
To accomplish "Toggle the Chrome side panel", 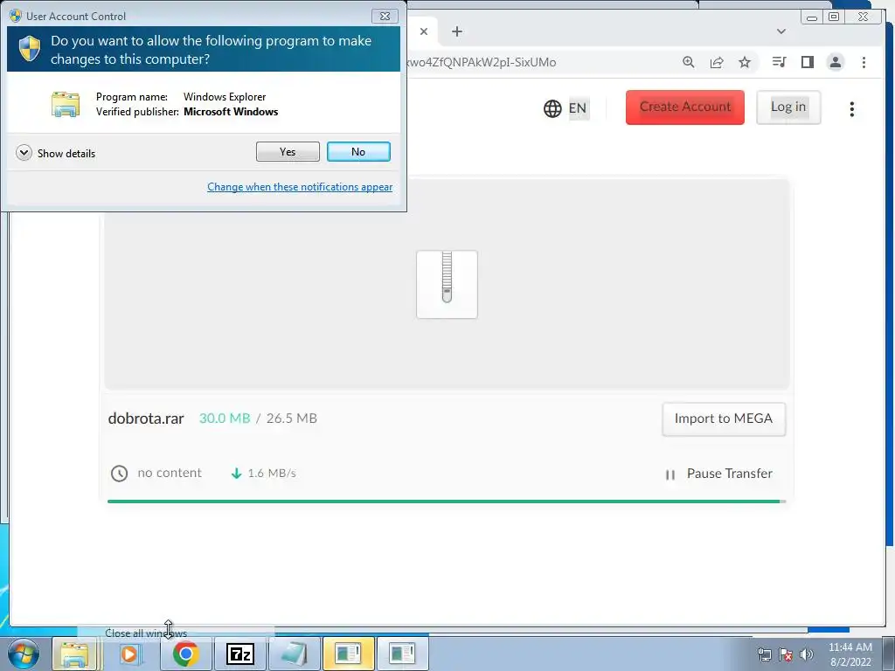I will [x=807, y=62].
